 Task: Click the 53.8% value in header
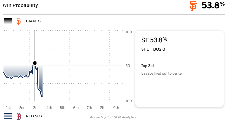click(x=213, y=5)
